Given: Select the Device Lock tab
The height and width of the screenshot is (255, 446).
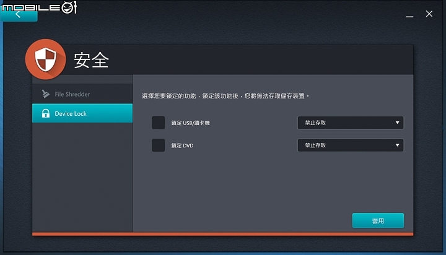Looking at the screenshot, I should [82, 113].
